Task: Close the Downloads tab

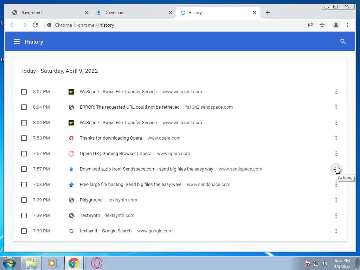Action: (x=171, y=13)
